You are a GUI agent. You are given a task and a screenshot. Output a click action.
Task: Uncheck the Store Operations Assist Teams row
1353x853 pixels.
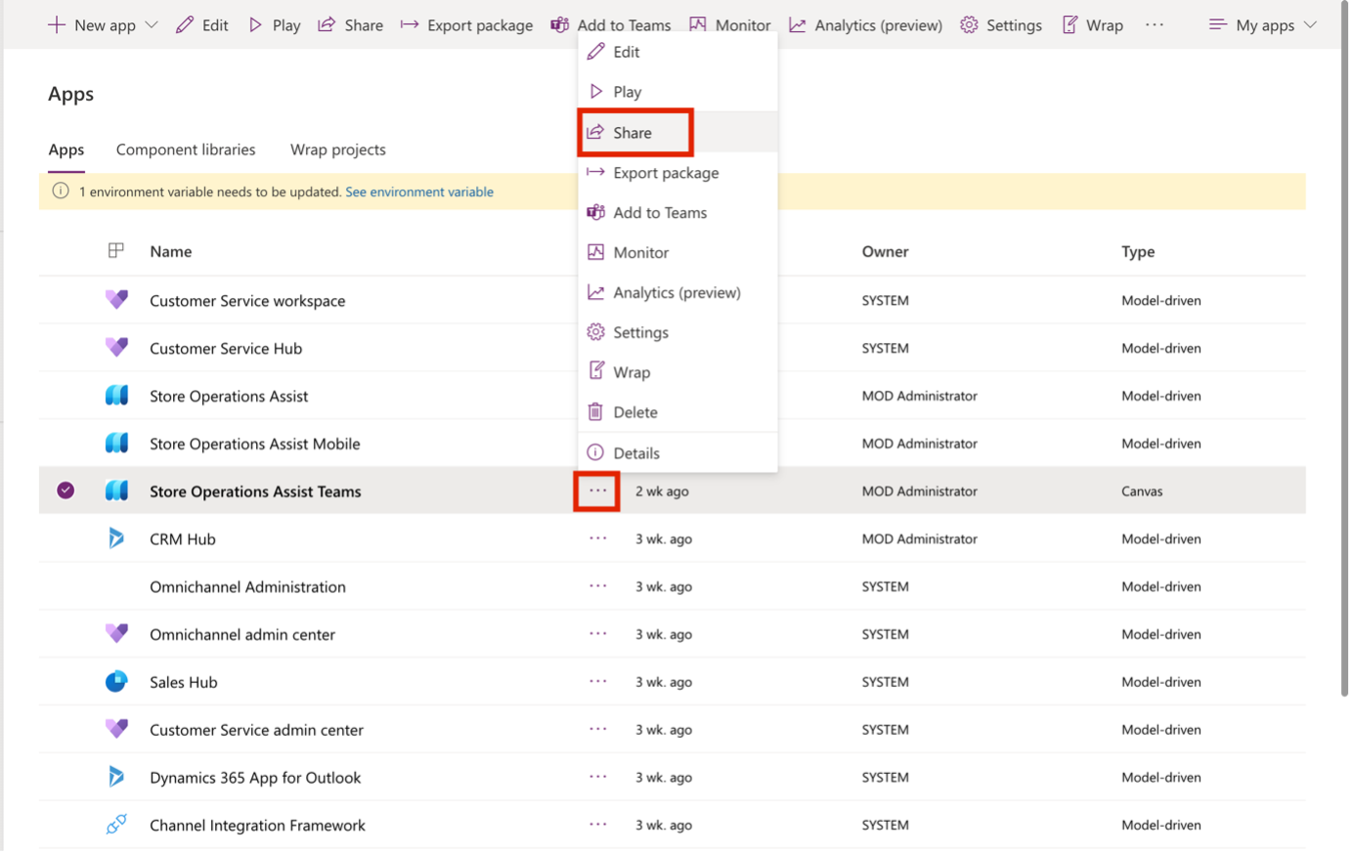tap(65, 490)
